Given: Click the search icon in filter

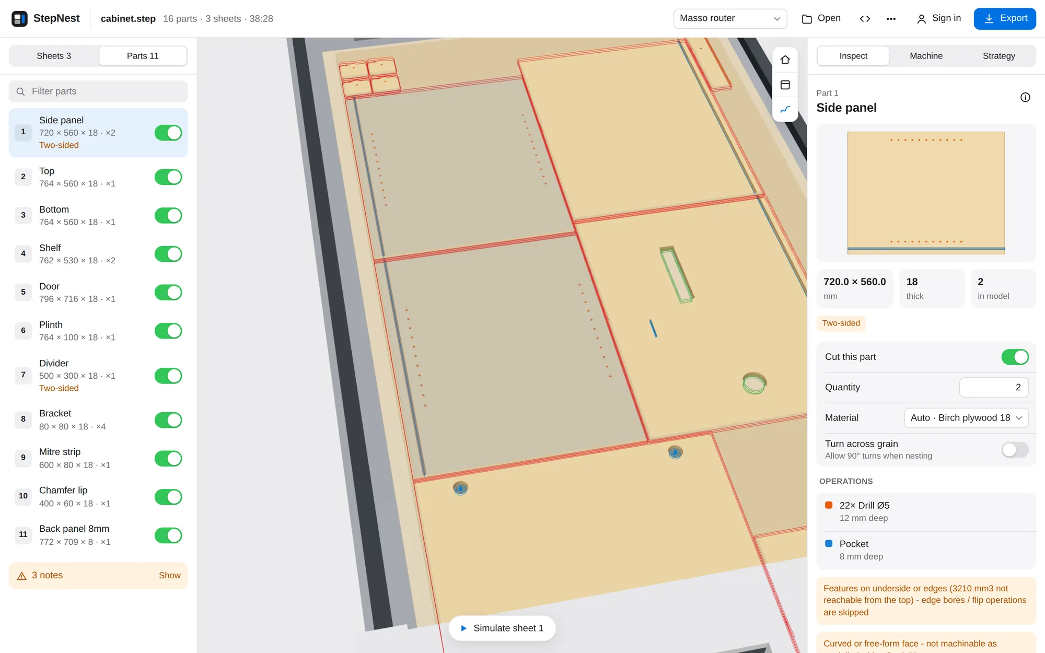Looking at the screenshot, I should pos(20,91).
